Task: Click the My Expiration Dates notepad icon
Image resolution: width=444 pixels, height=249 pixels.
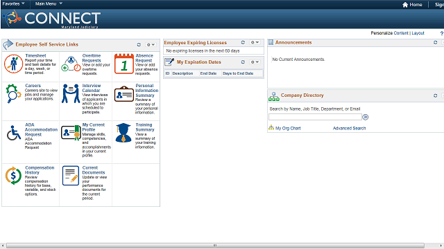Action: point(169,62)
